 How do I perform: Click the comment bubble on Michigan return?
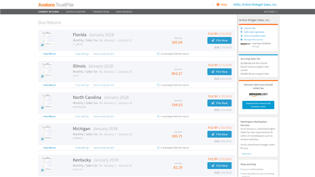[x=42, y=139]
